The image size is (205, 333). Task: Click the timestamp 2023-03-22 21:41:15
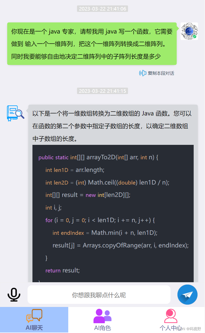(102, 91)
